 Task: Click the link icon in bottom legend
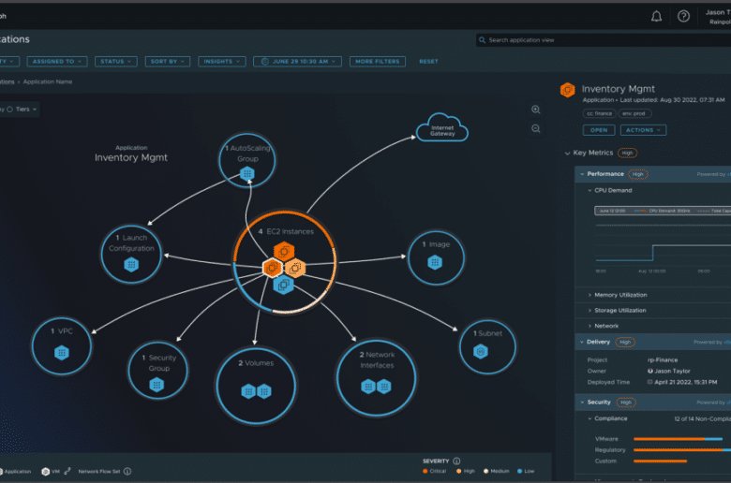click(67, 472)
